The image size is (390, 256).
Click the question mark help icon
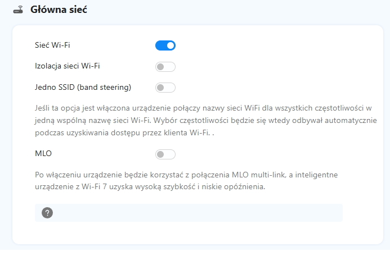click(47, 213)
